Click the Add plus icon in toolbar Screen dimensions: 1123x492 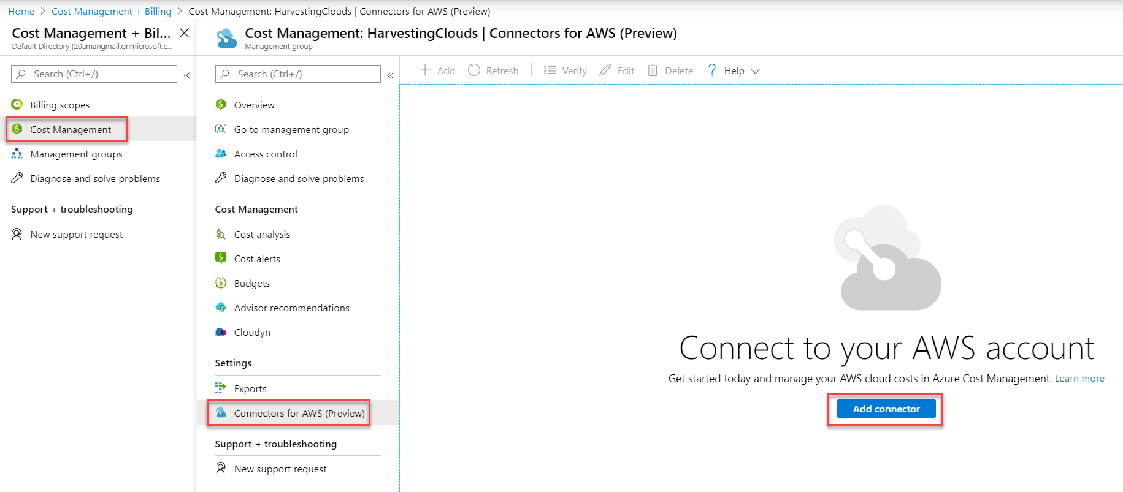coord(425,70)
